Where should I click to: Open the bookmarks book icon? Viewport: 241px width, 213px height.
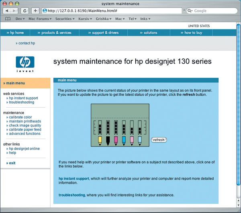8,19
